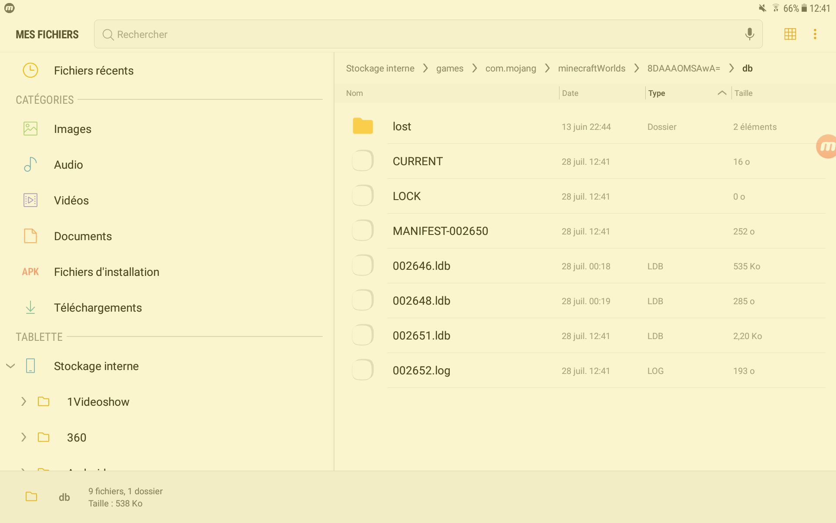The image size is (836, 523).
Task: Select the LOCK file checkbox
Action: (363, 196)
